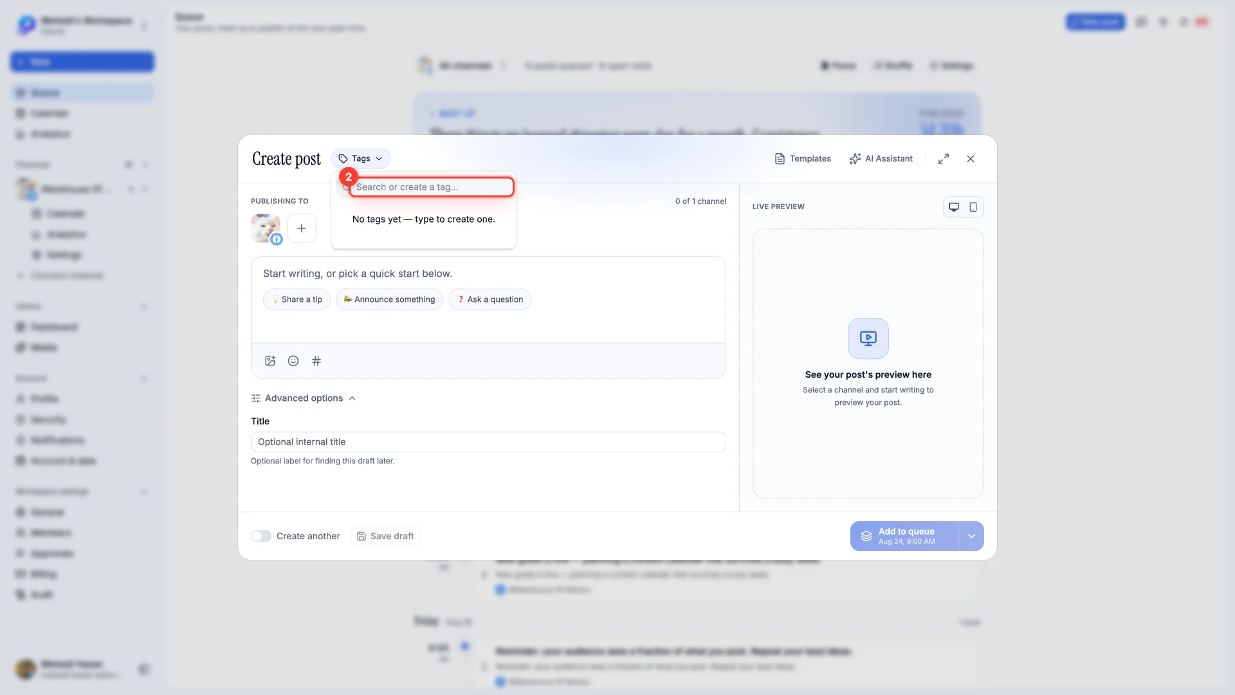Open the Tags dropdown
Image resolution: width=1235 pixels, height=695 pixels.
coord(361,158)
